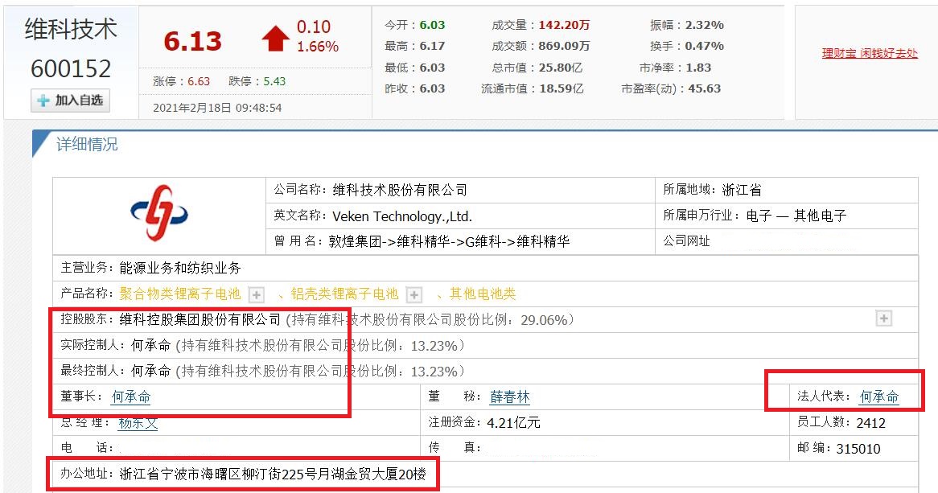Click the timestamp 2021年2月18日 09:48:54
Screen dimensions: 938x493
point(217,108)
